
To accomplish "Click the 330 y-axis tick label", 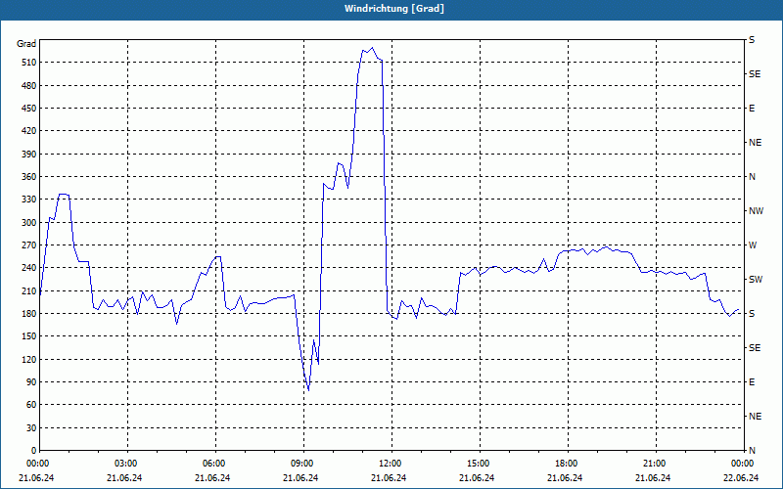I will [x=28, y=200].
